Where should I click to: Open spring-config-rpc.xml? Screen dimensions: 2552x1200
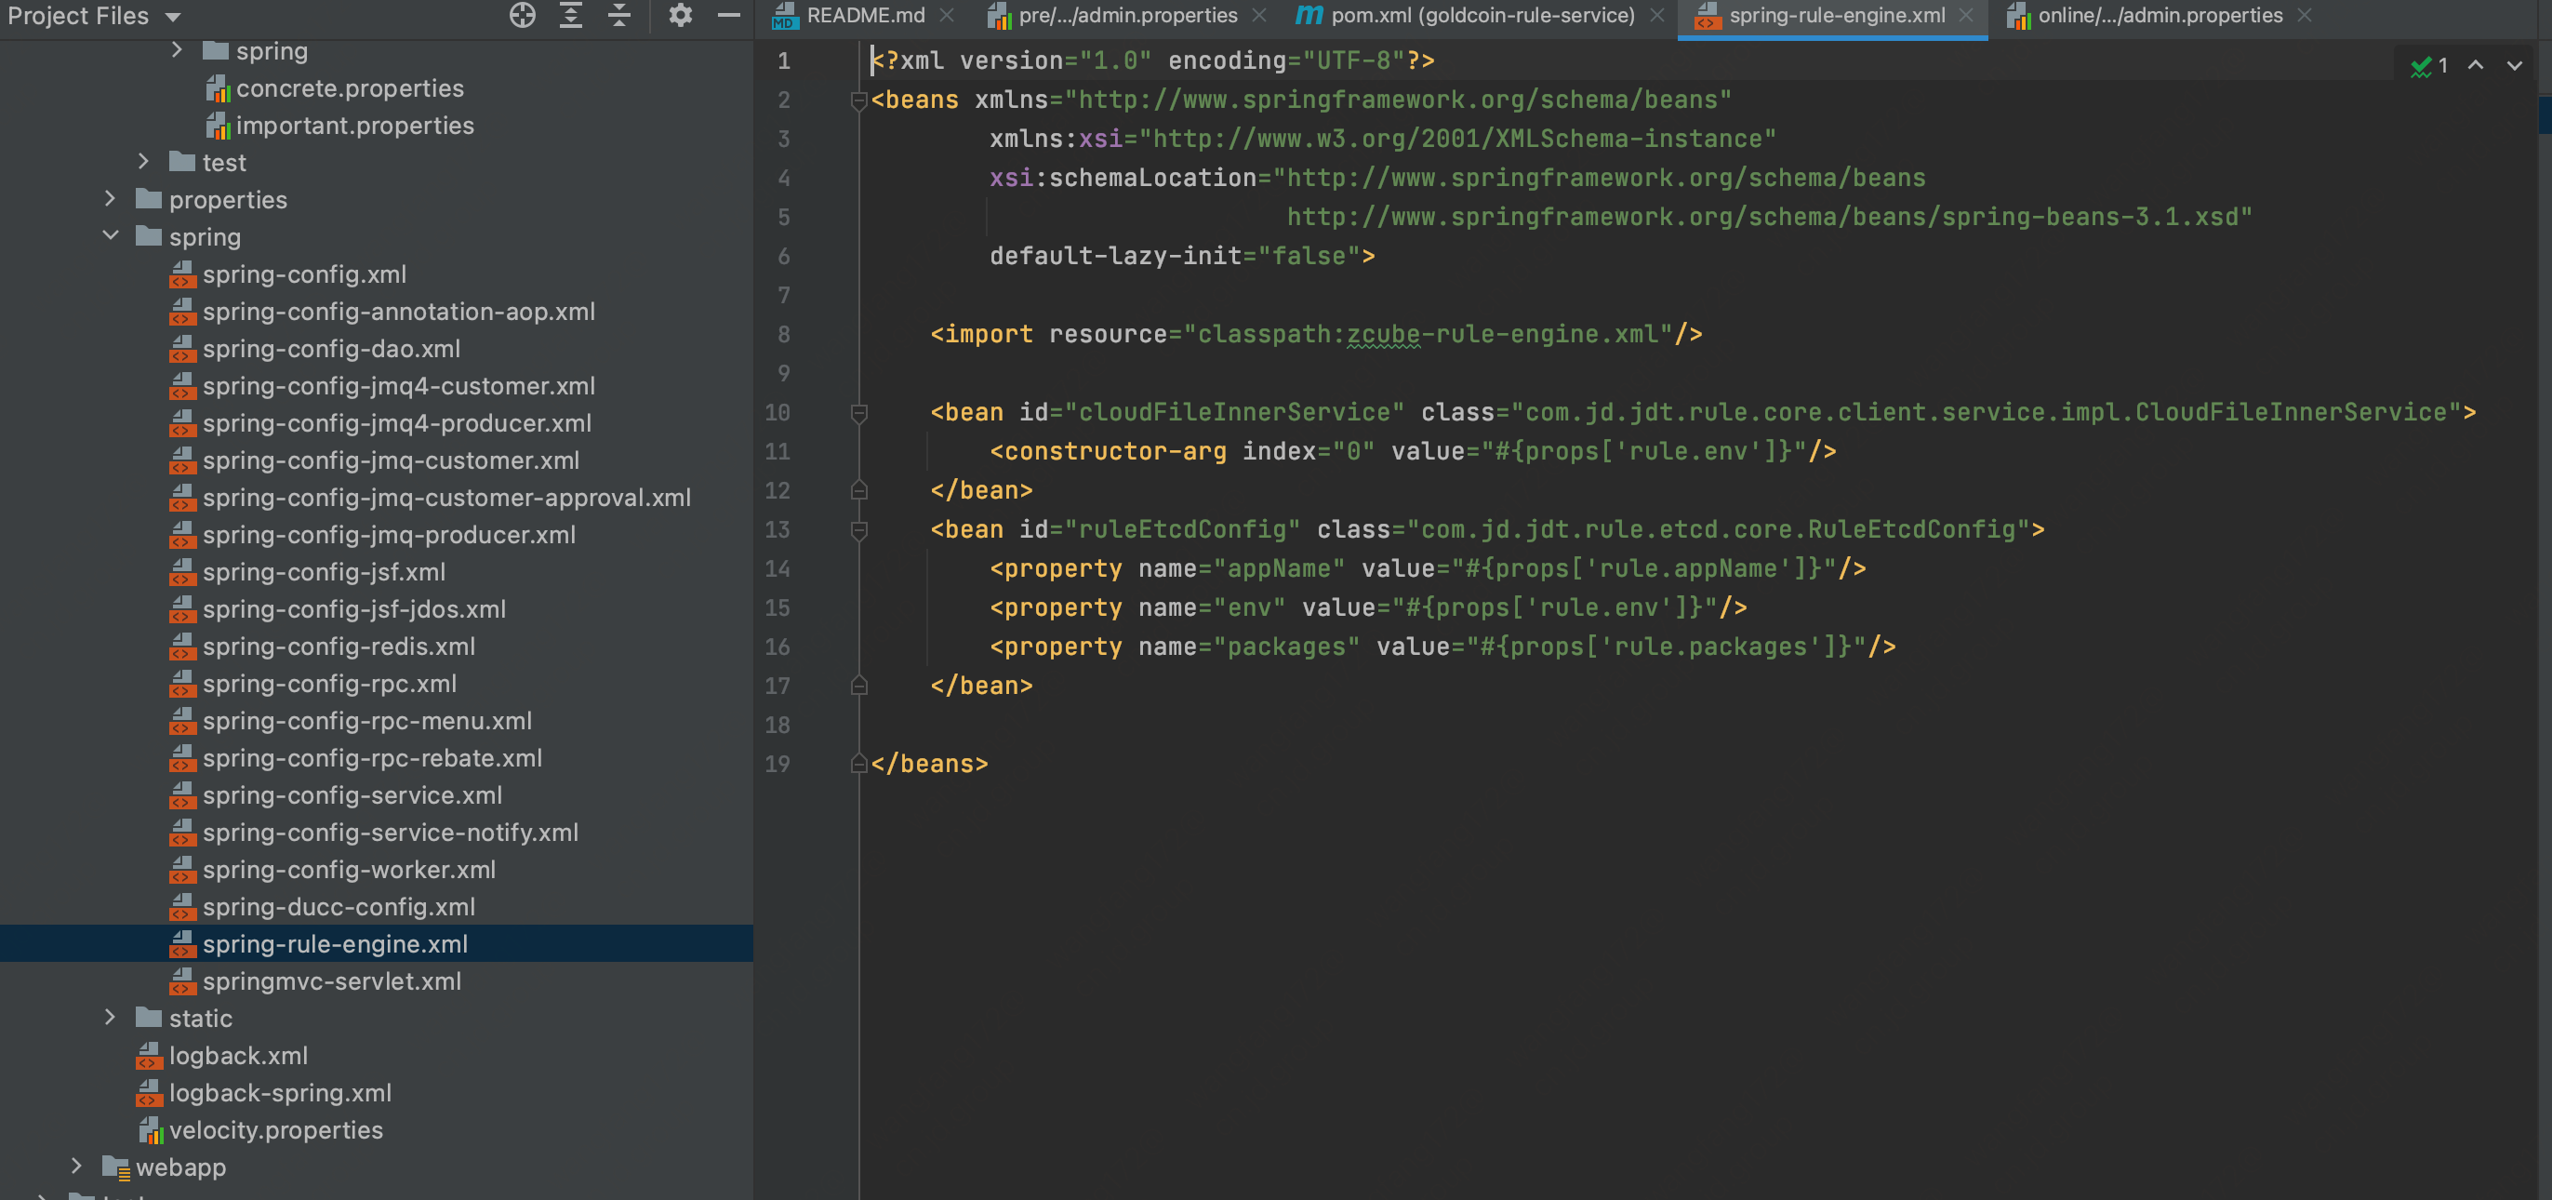(x=329, y=683)
